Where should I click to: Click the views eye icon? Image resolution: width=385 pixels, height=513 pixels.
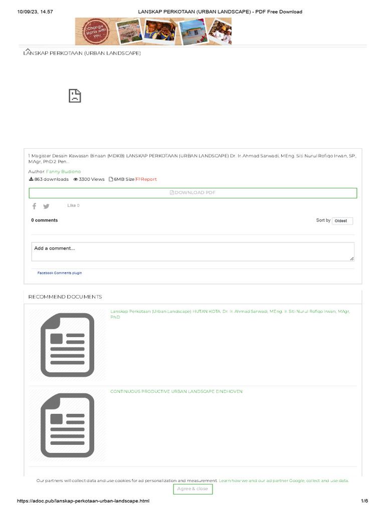[x=75, y=179]
